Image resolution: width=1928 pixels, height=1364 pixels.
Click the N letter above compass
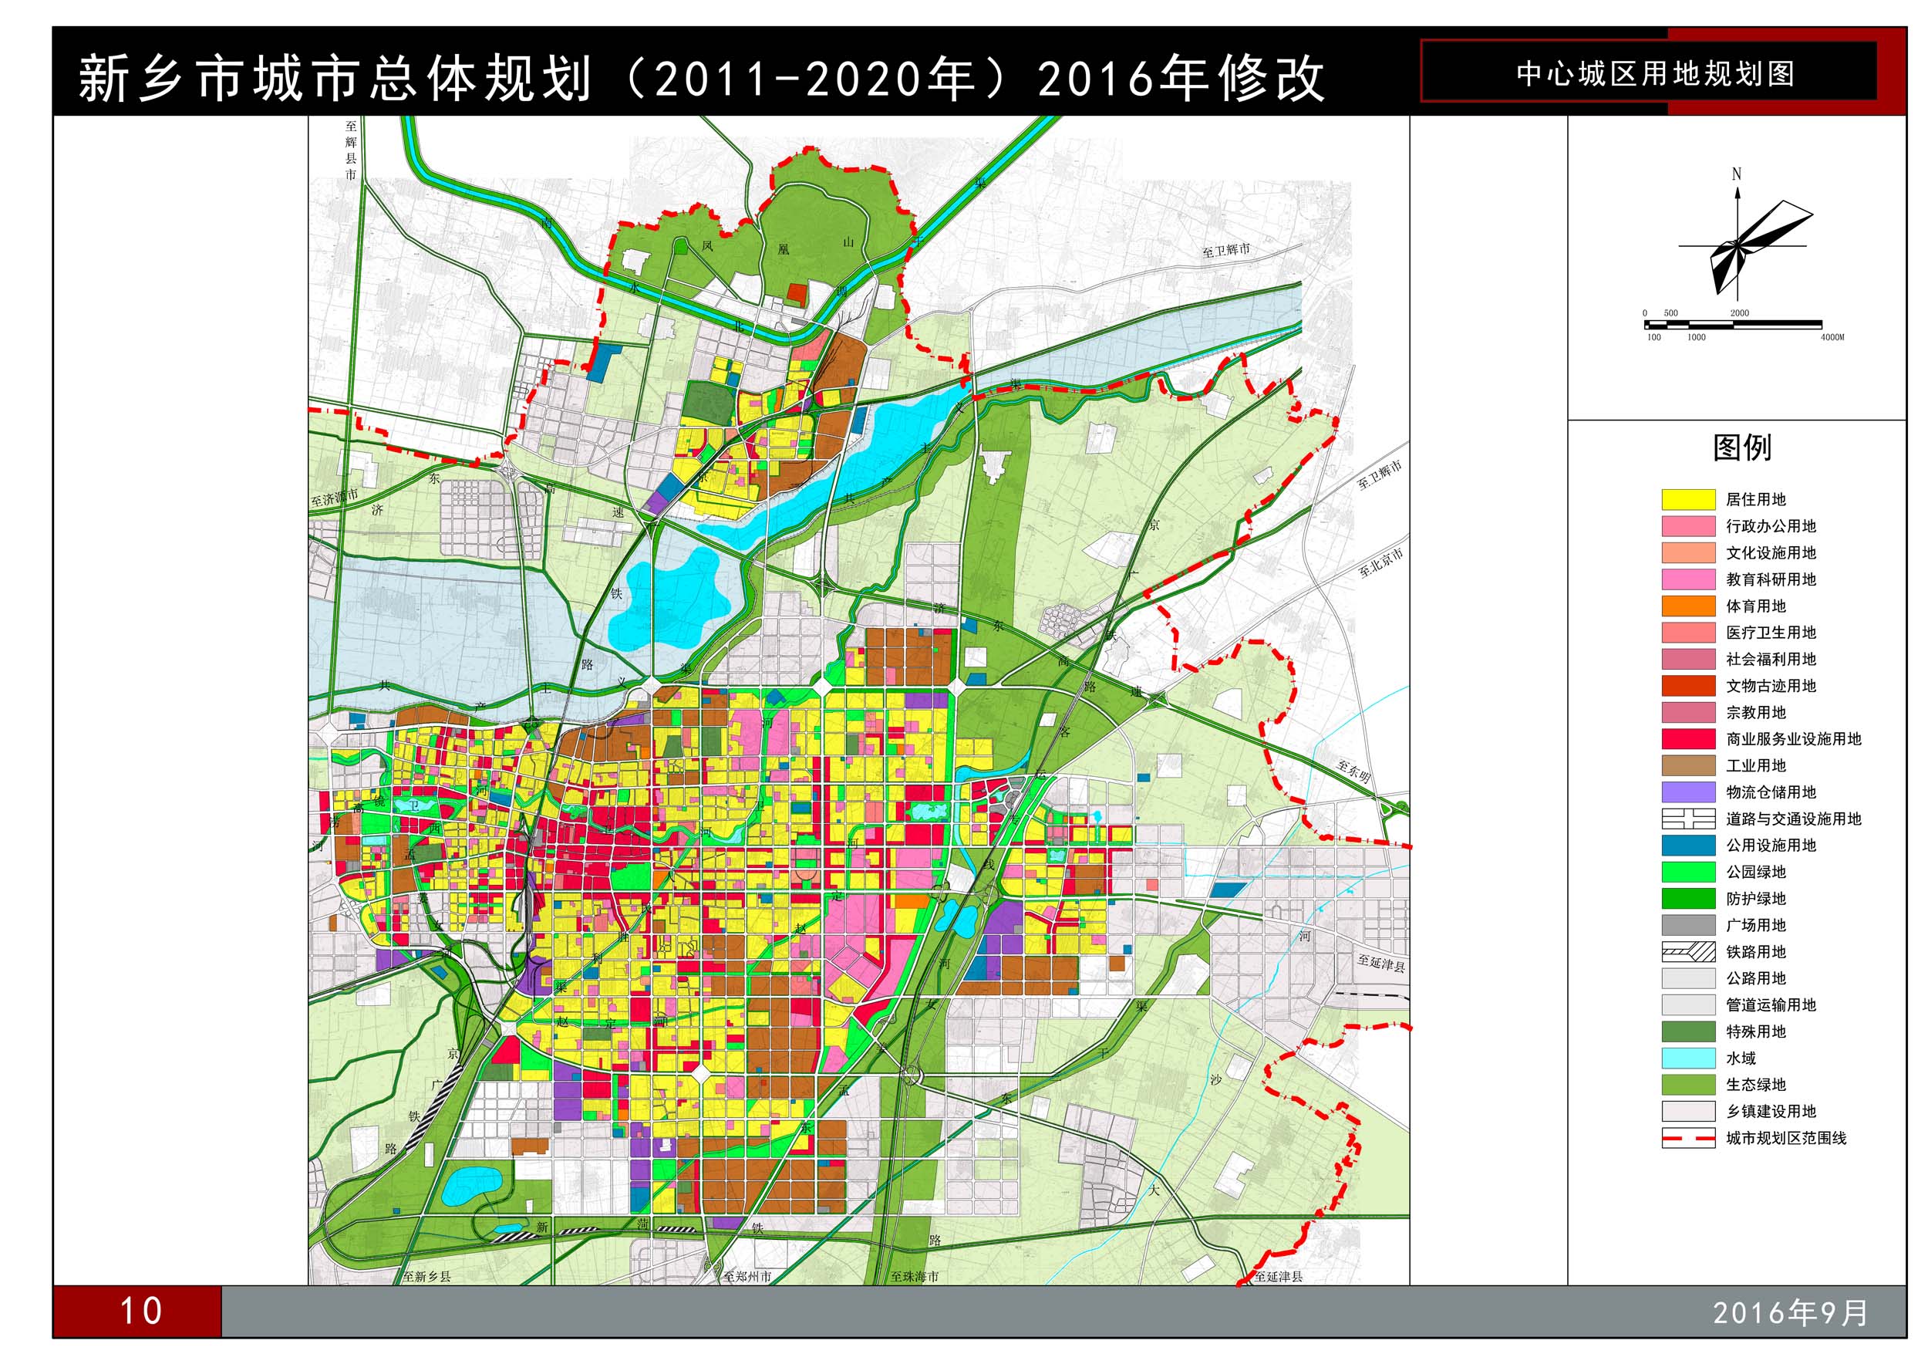click(x=1737, y=174)
